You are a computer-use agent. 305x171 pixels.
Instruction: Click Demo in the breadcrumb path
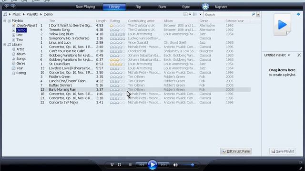[48, 14]
